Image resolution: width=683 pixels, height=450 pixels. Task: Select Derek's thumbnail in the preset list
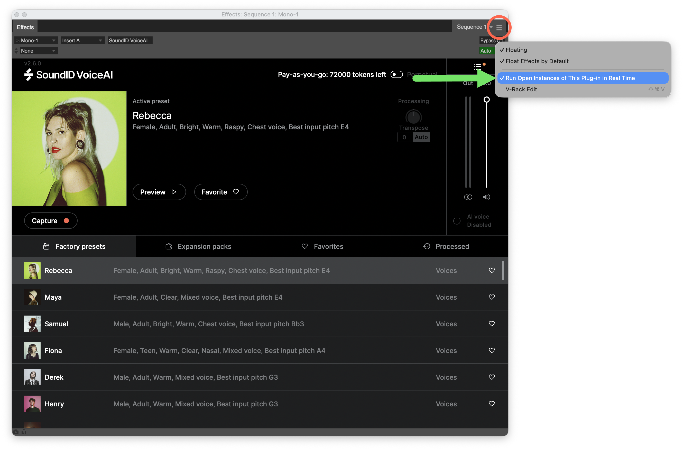[32, 377]
